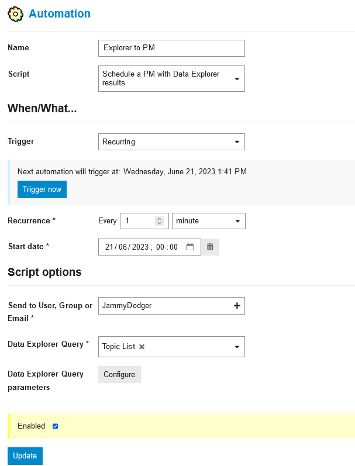This screenshot has width=355, height=466.
Task: Click the next trigger time notice text
Action: point(132,171)
